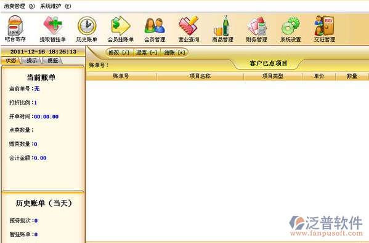Open 会员管理 people icon
The height and width of the screenshot is (243, 369).
pyautogui.click(x=155, y=25)
